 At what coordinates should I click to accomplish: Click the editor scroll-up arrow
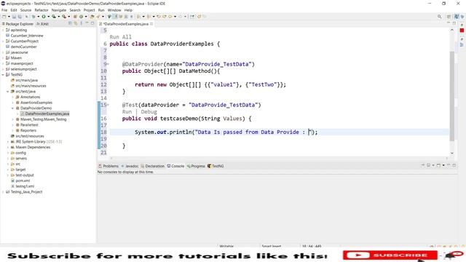[452, 30]
